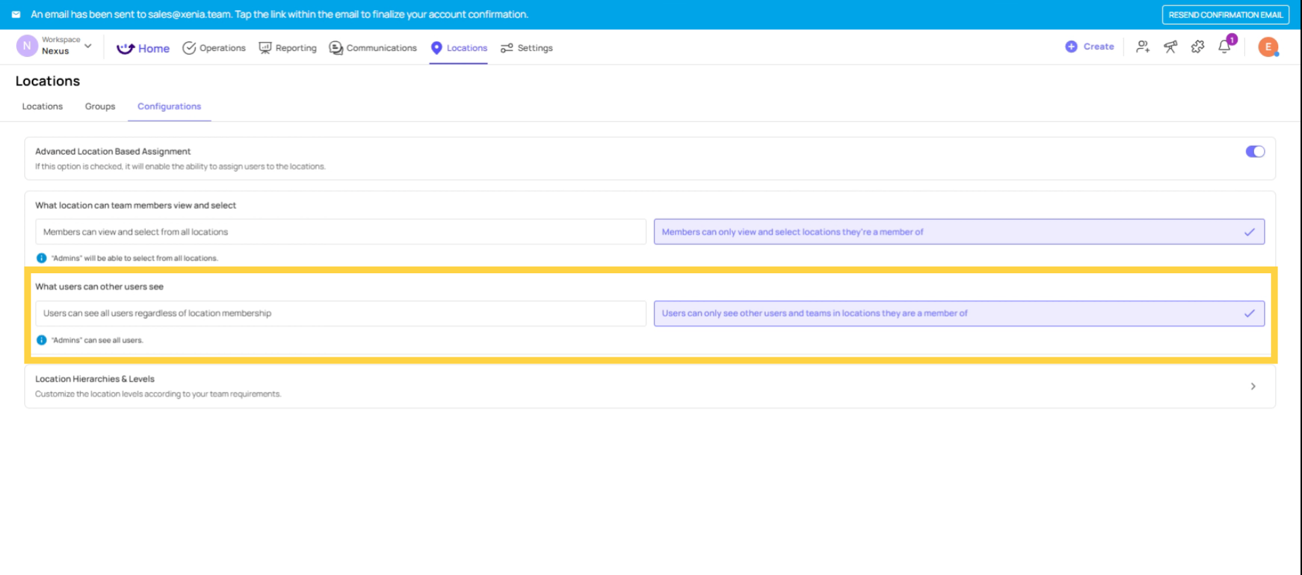The image size is (1302, 575).
Task: Click the Locations page heading
Action: tap(47, 81)
